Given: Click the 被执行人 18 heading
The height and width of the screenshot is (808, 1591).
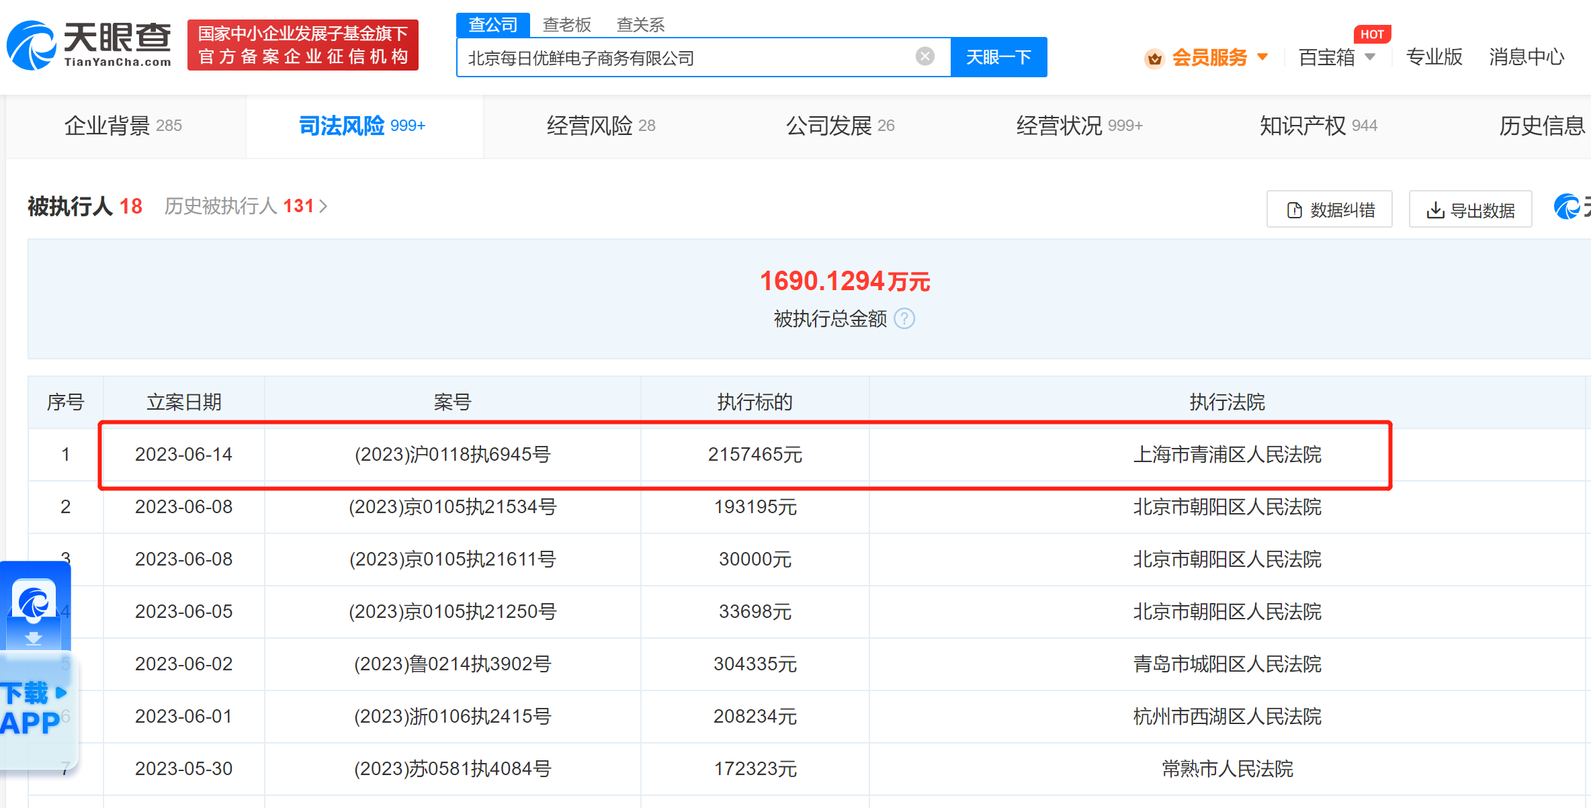Looking at the screenshot, I should [x=85, y=206].
